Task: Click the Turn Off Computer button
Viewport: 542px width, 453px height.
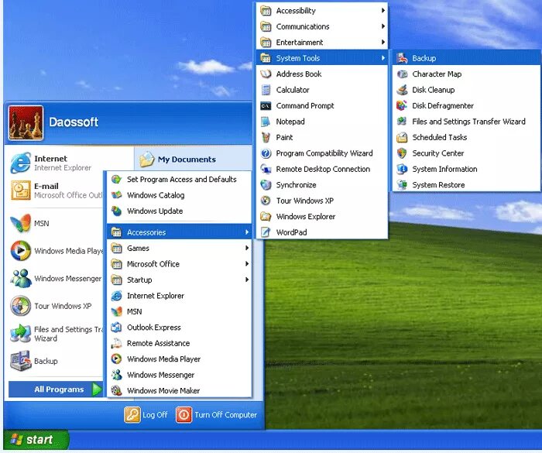Action: [217, 414]
